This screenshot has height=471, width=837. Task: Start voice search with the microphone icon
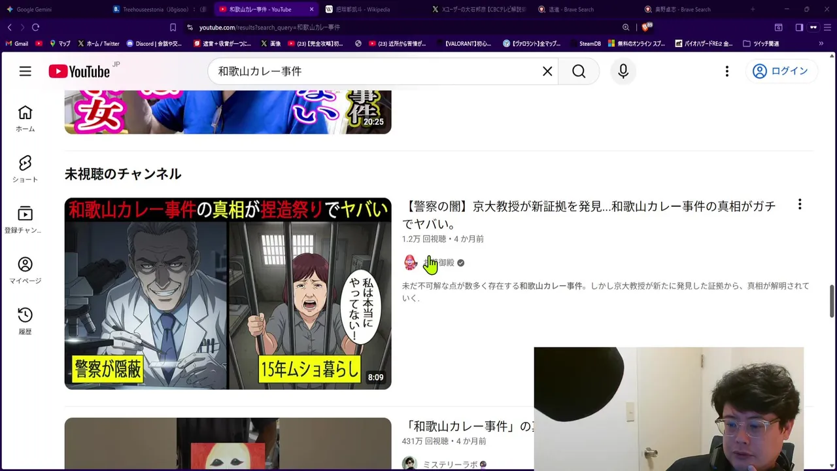click(x=623, y=71)
